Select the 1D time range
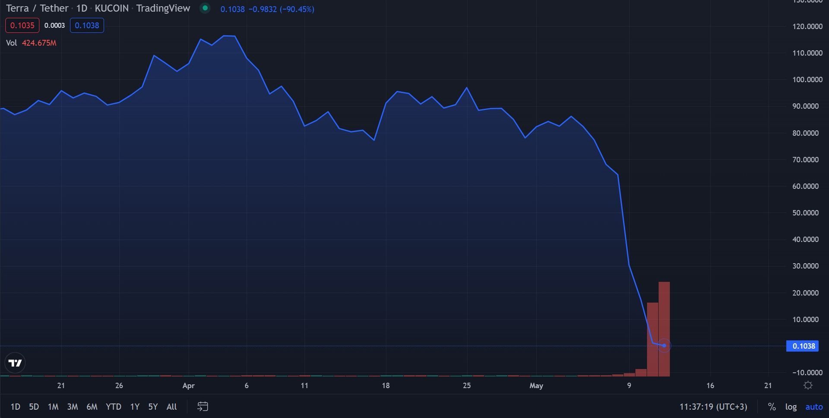829x418 pixels. 15,407
